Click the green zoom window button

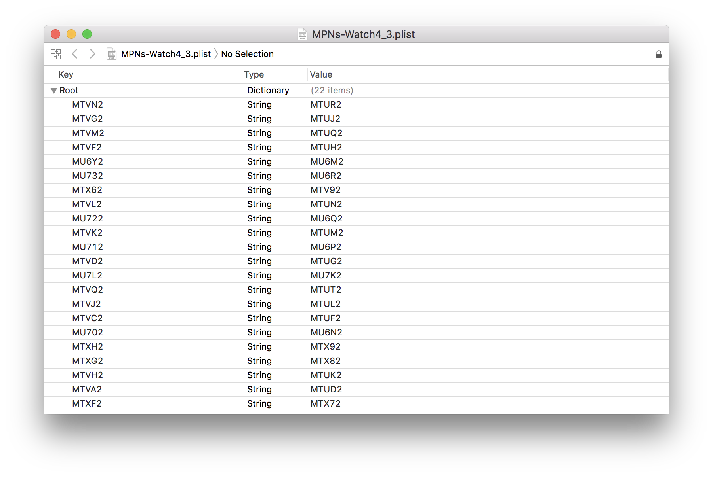point(87,34)
